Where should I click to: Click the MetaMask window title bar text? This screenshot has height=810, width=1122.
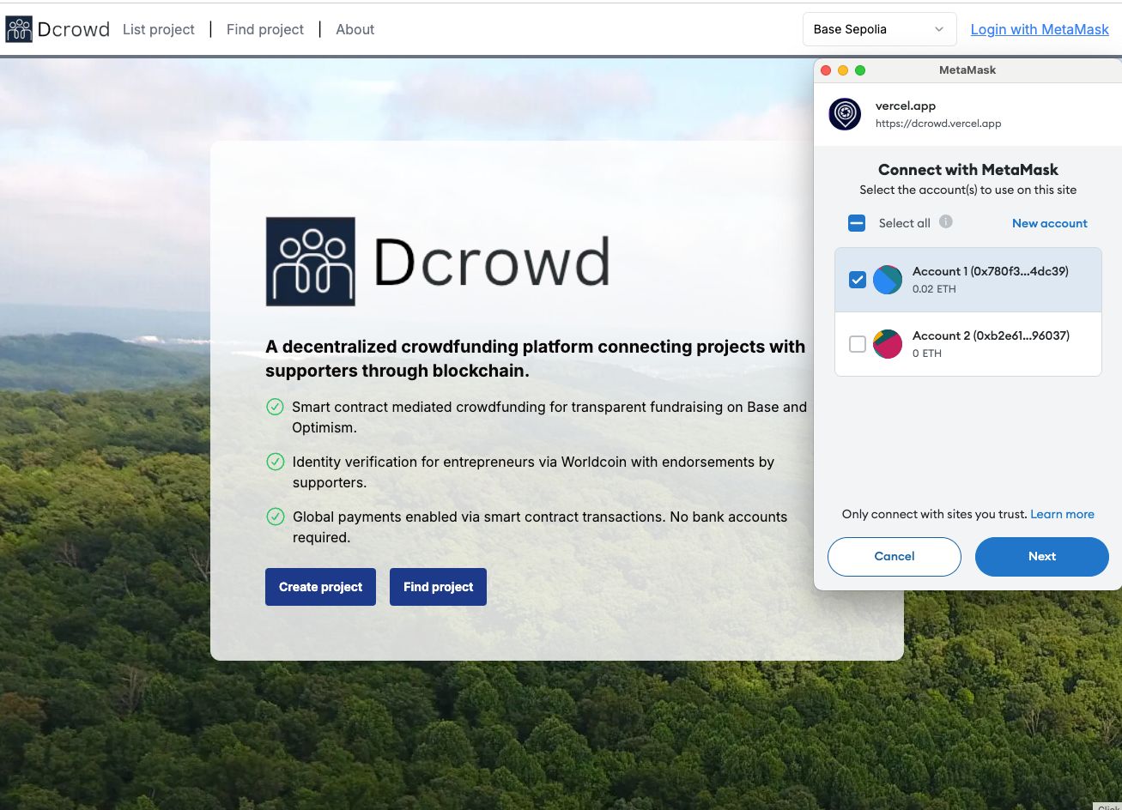pyautogui.click(x=967, y=70)
